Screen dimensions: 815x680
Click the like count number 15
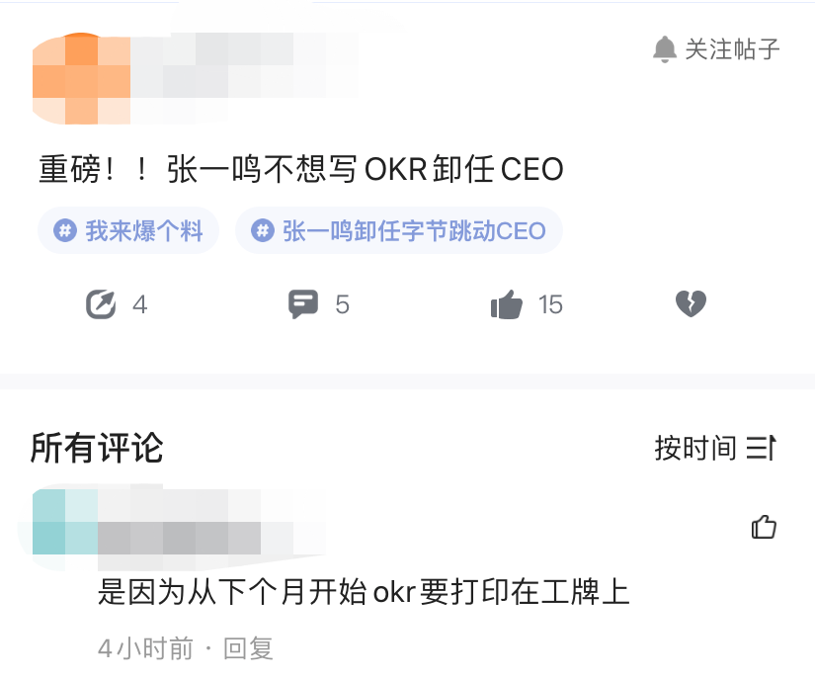(550, 304)
